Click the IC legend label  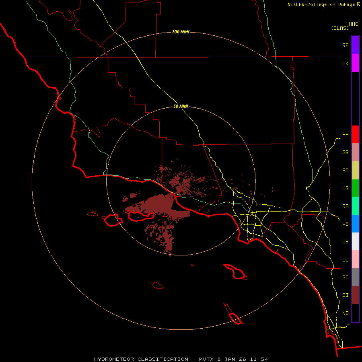tap(345, 260)
